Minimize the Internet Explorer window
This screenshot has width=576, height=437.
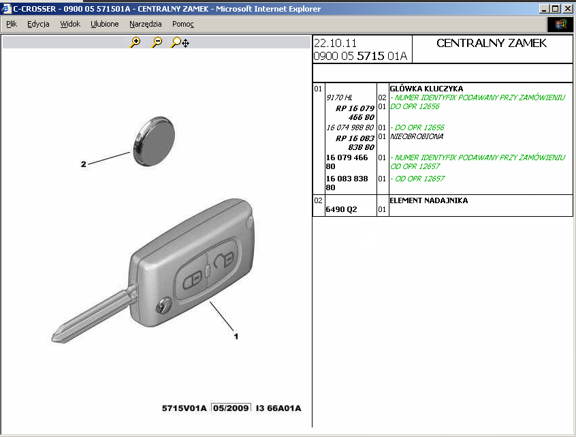(x=545, y=8)
